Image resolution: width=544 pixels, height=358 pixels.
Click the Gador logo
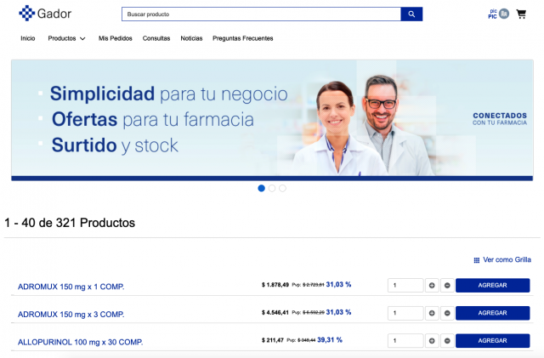[45, 14]
